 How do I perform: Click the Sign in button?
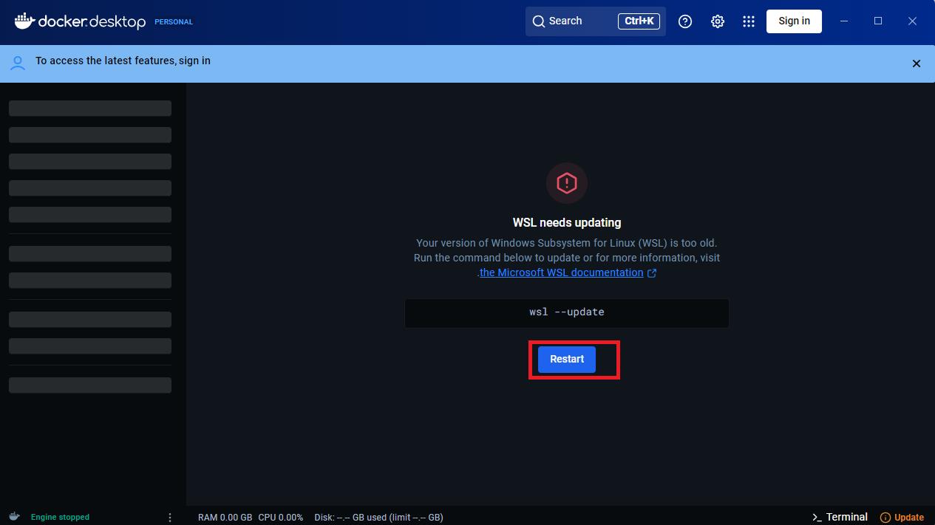[794, 21]
